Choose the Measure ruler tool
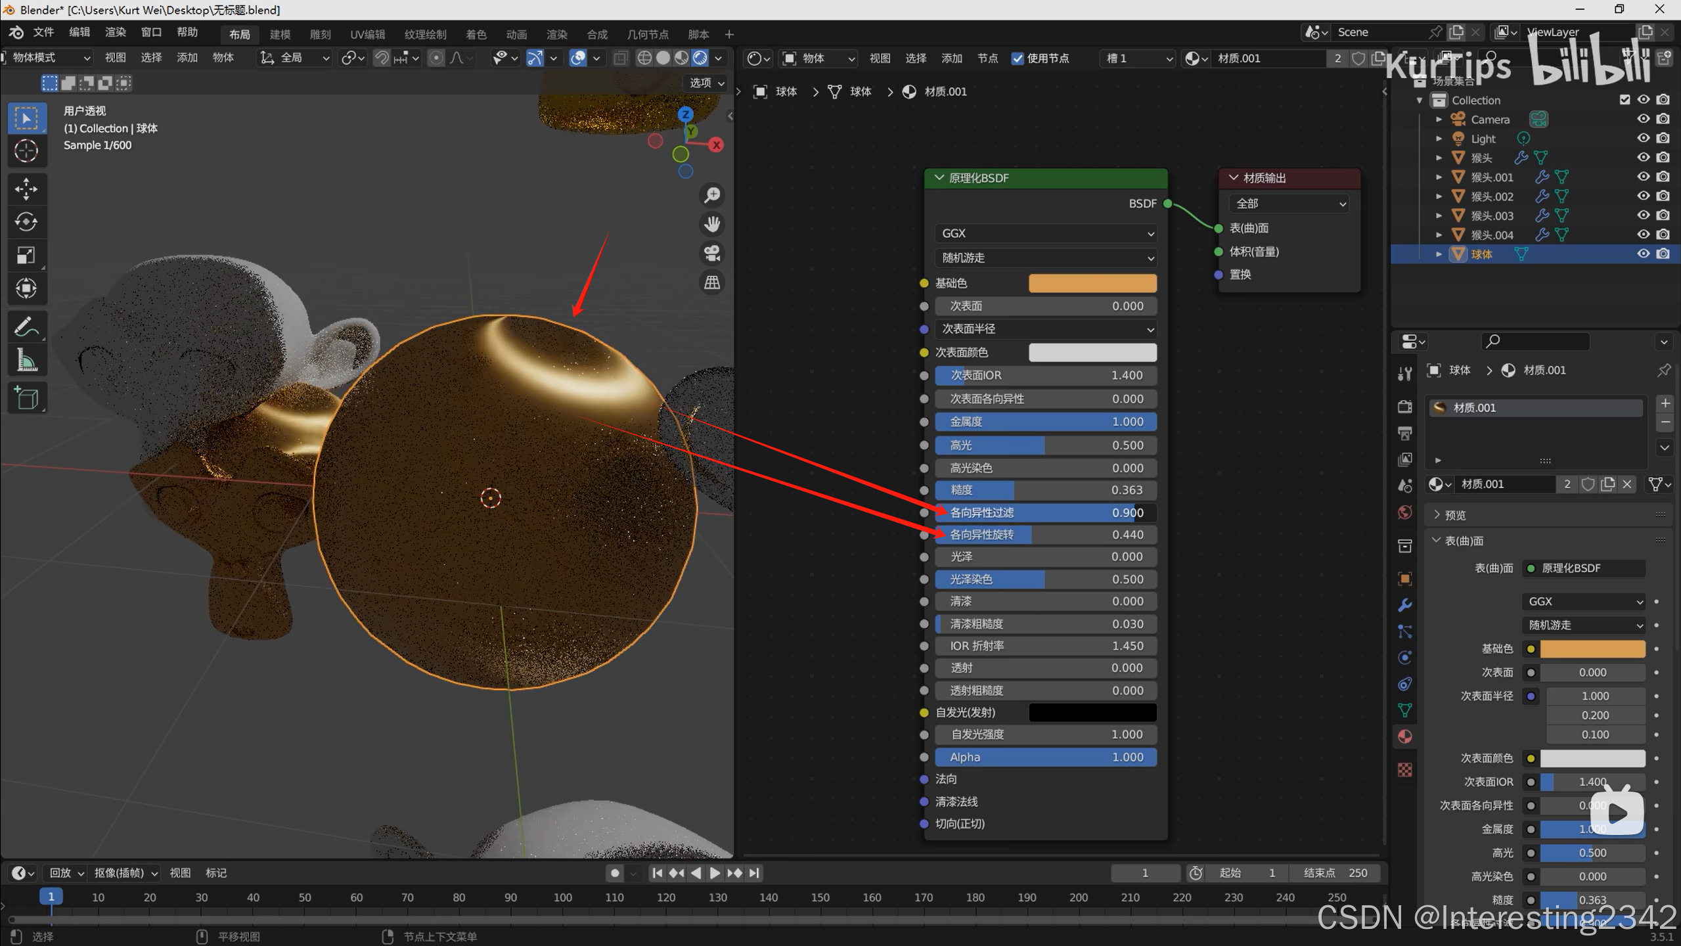The width and height of the screenshot is (1681, 946). (26, 360)
